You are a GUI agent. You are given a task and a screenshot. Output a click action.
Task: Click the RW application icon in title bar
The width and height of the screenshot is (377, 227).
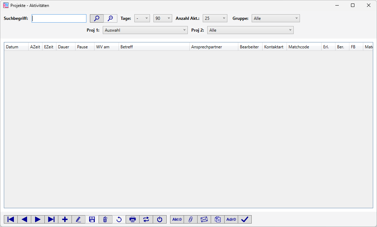point(6,5)
